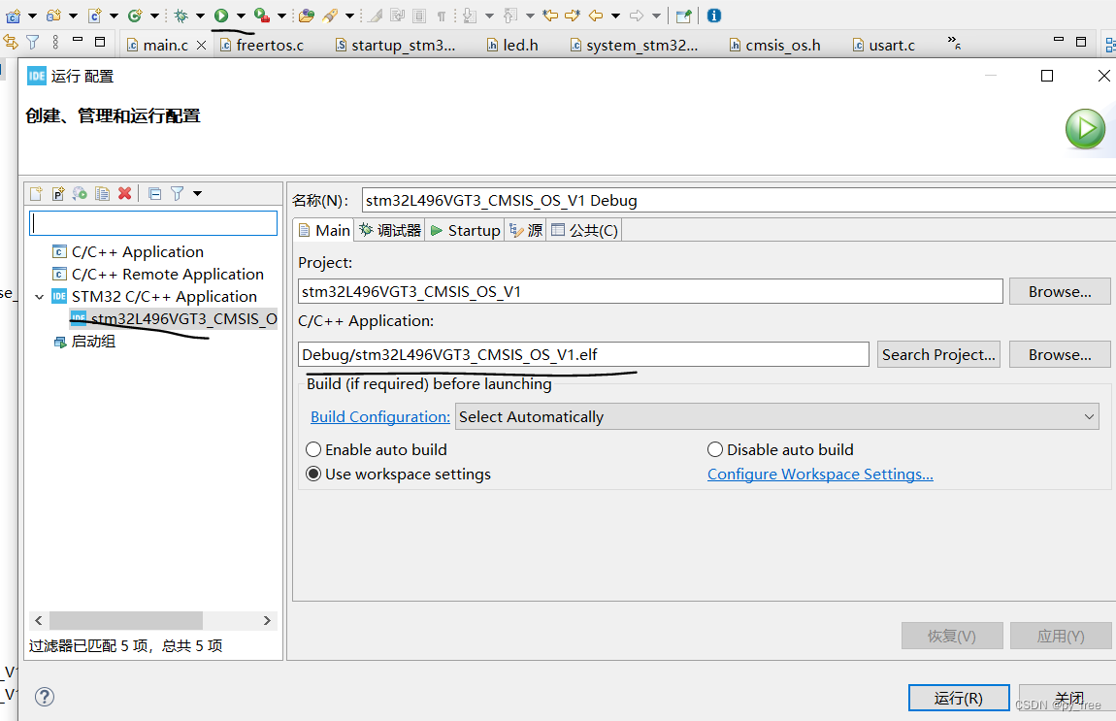
Task: Click the project explorer filter funnel icon
Action: 33,43
